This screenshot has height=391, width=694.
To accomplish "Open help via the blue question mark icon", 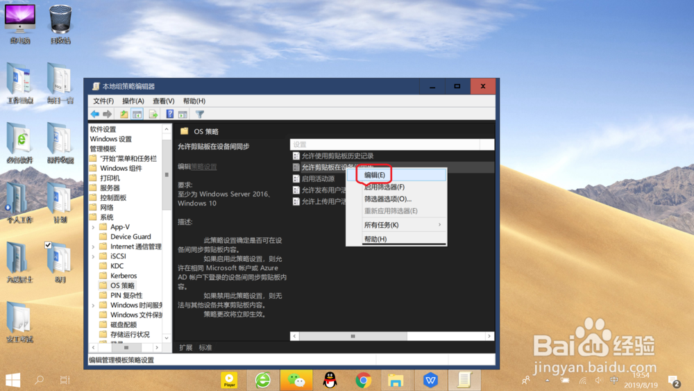I will [x=169, y=115].
